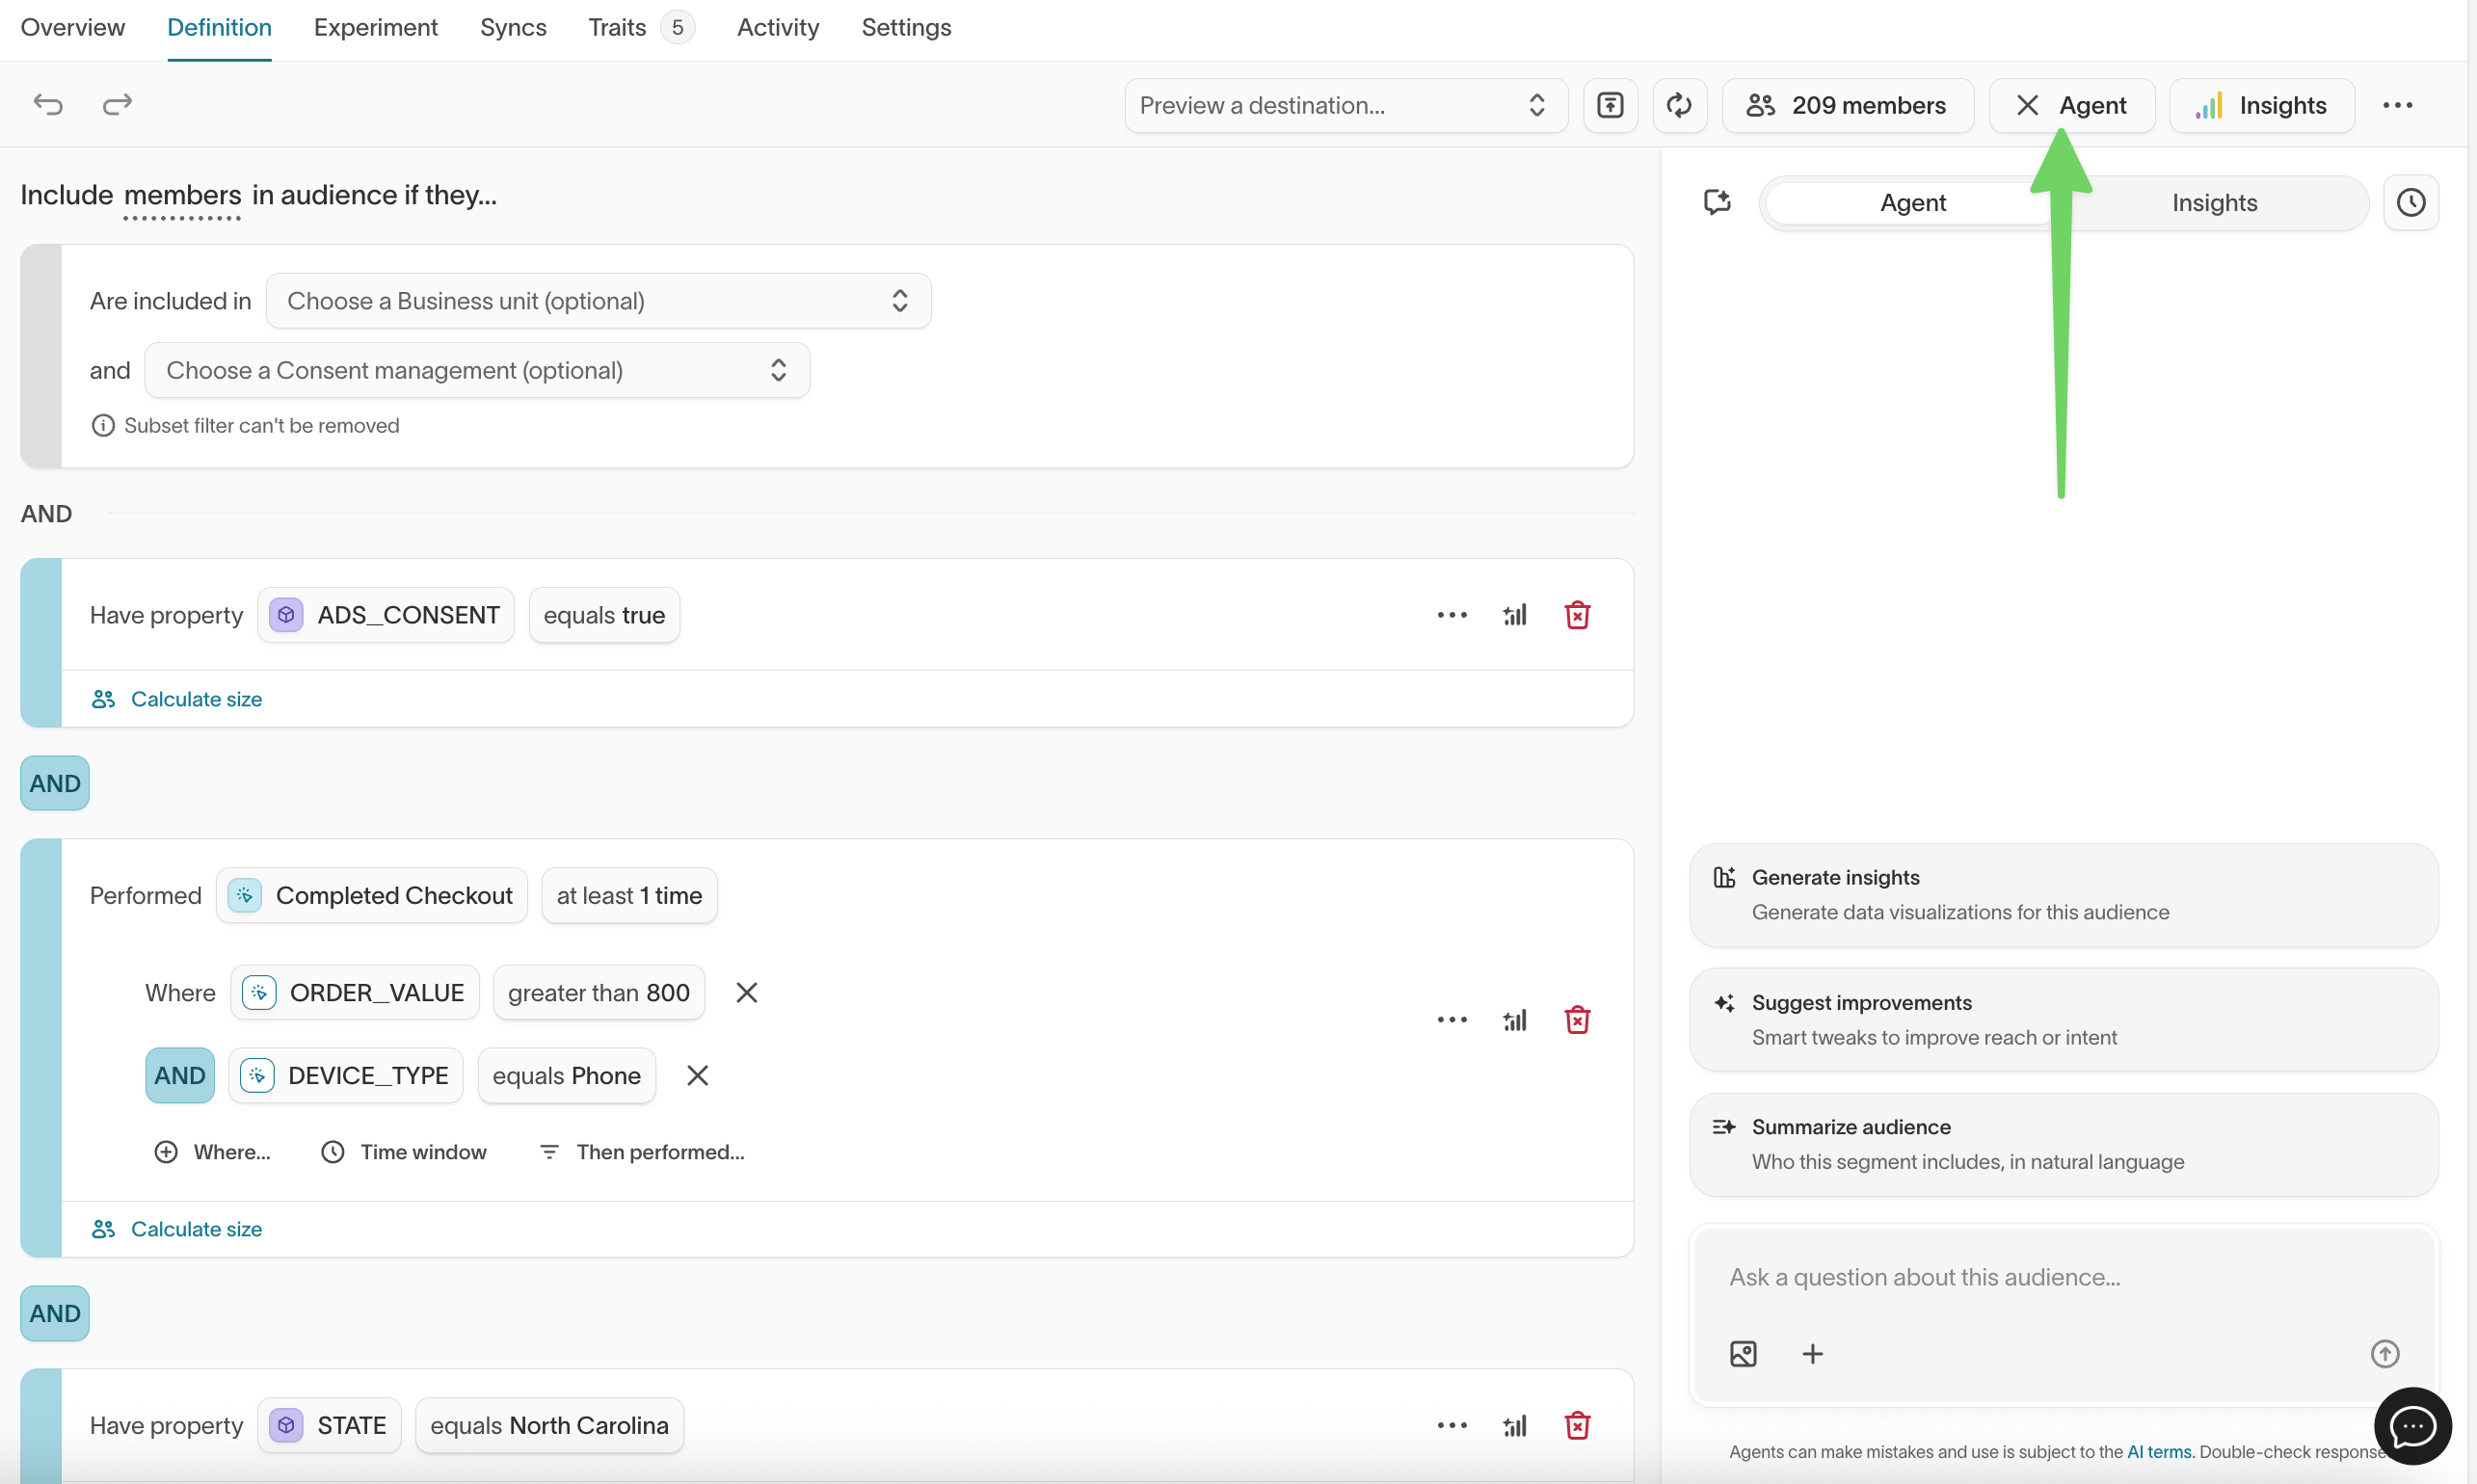The width and height of the screenshot is (2477, 1484).
Task: Attach an image in the agent question box
Action: coord(1742,1353)
